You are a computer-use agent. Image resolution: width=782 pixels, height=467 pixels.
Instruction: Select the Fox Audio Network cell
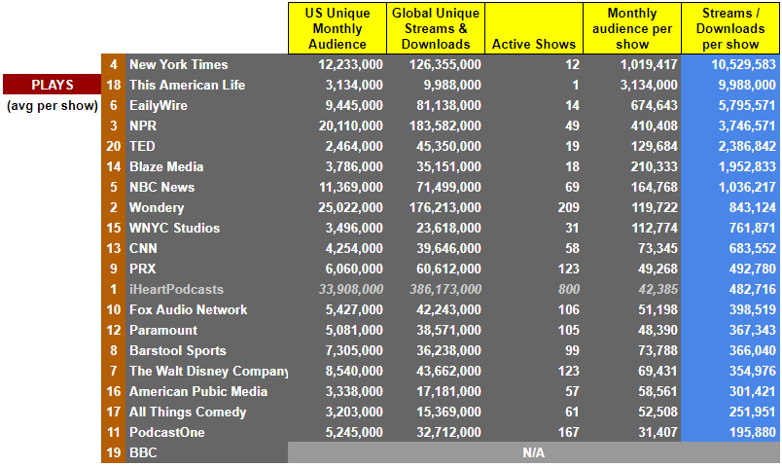188,309
